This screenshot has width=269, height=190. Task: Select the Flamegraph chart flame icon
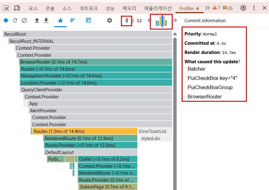point(60,21)
